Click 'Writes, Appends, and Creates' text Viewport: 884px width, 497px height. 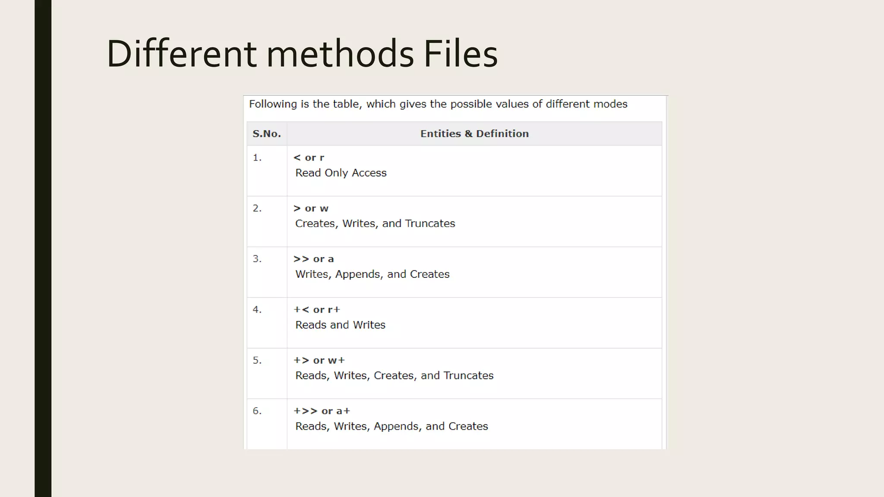pyautogui.click(x=372, y=274)
